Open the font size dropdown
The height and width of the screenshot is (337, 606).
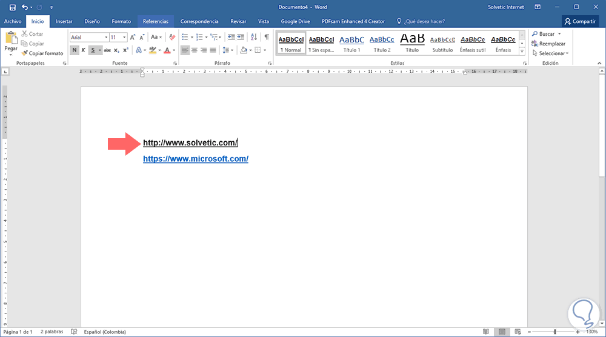(x=124, y=37)
